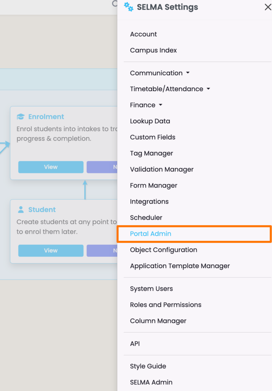
Task: Open Lookup Data settings
Action: tap(150, 121)
